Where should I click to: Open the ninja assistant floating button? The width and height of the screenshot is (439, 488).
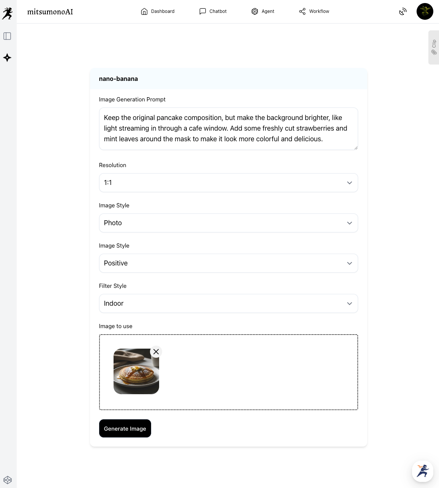click(x=422, y=471)
